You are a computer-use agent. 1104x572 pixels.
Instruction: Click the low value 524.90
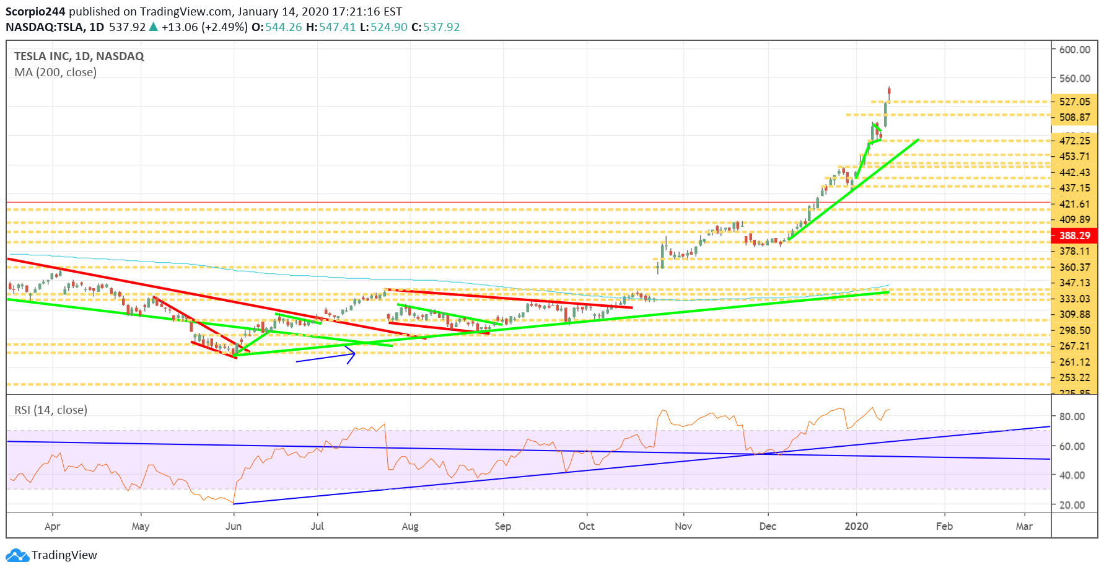pyautogui.click(x=389, y=27)
